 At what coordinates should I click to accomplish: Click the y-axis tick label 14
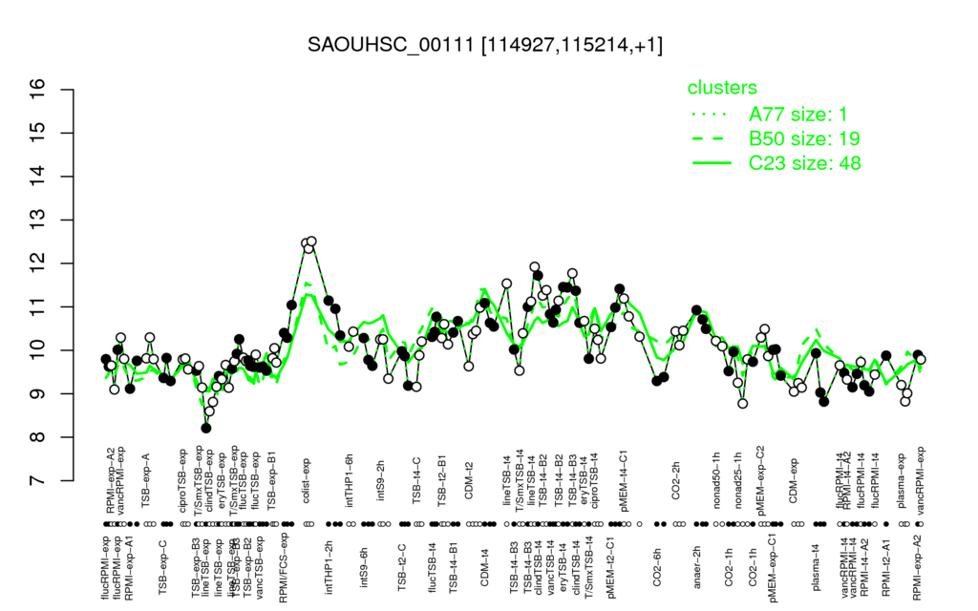37,177
